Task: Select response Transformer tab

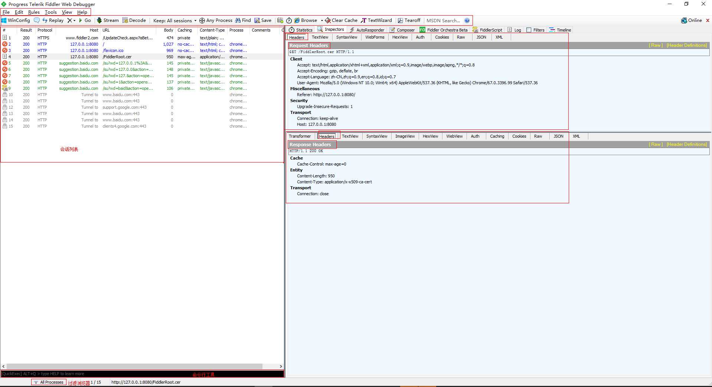Action: (x=300, y=136)
